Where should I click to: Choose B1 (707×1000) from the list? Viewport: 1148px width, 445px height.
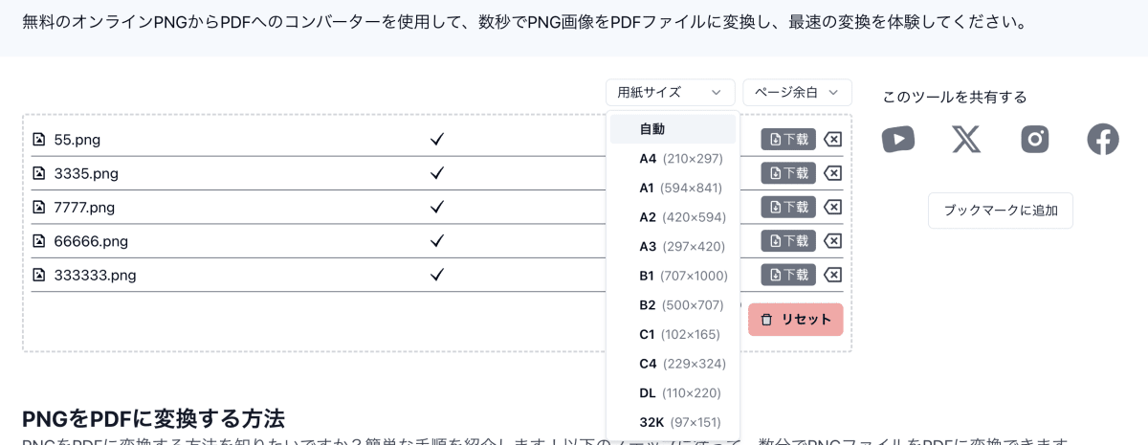point(683,277)
